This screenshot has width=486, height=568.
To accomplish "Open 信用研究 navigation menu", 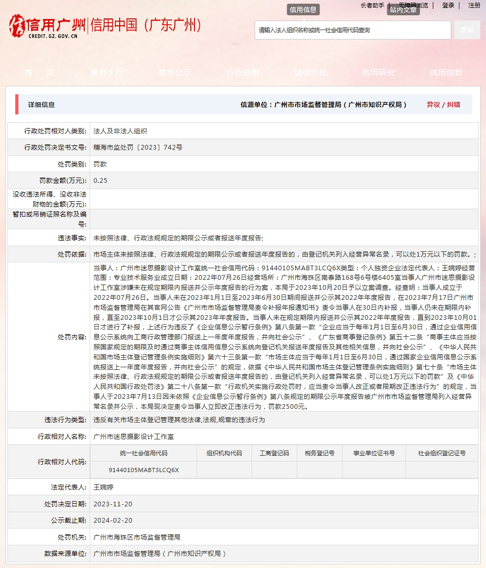I will [378, 73].
